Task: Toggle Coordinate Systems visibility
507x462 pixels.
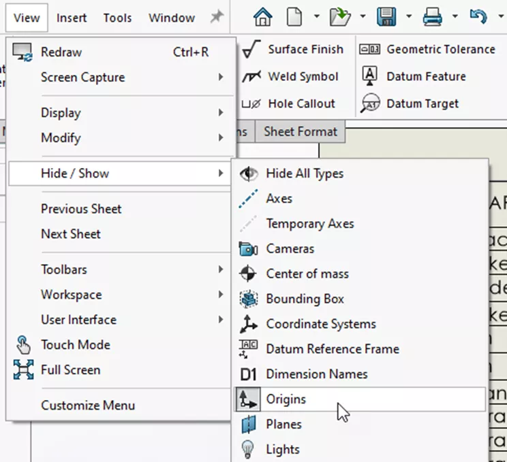Action: point(359,324)
